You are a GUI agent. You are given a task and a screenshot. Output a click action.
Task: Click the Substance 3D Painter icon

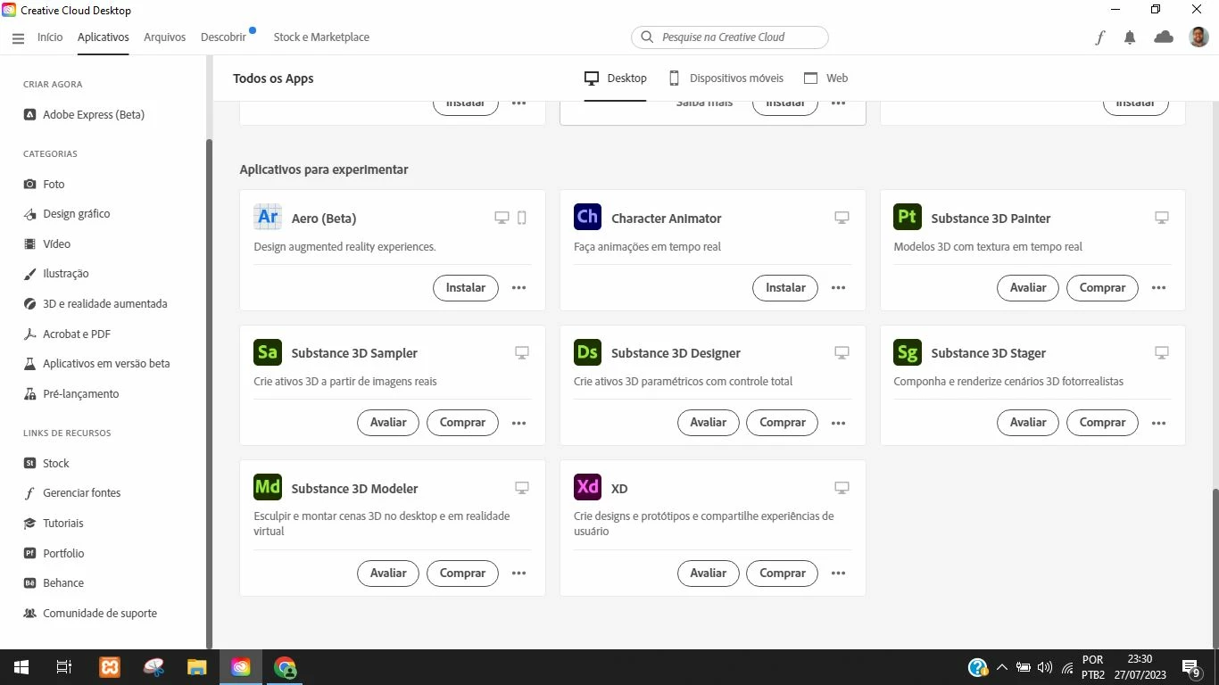tap(908, 218)
